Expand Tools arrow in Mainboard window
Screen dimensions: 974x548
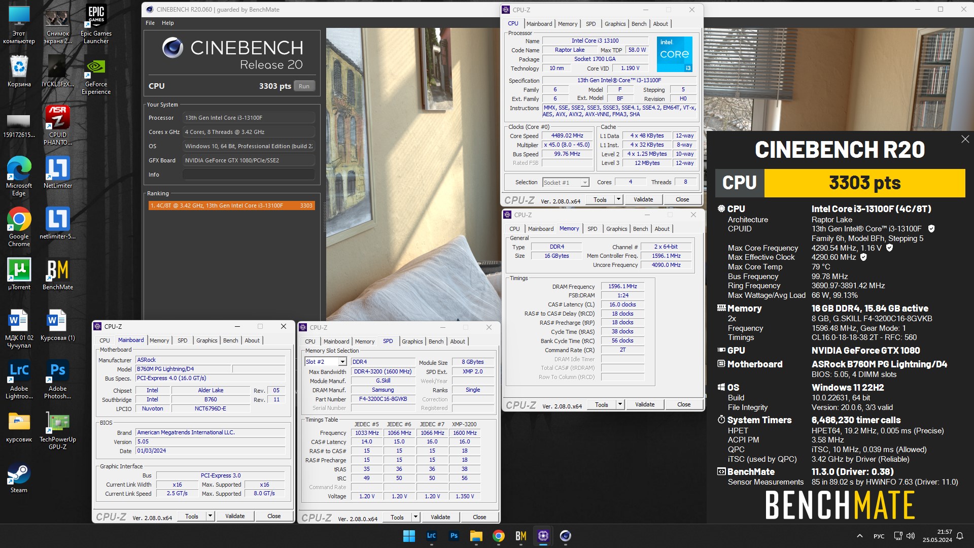[x=210, y=516]
